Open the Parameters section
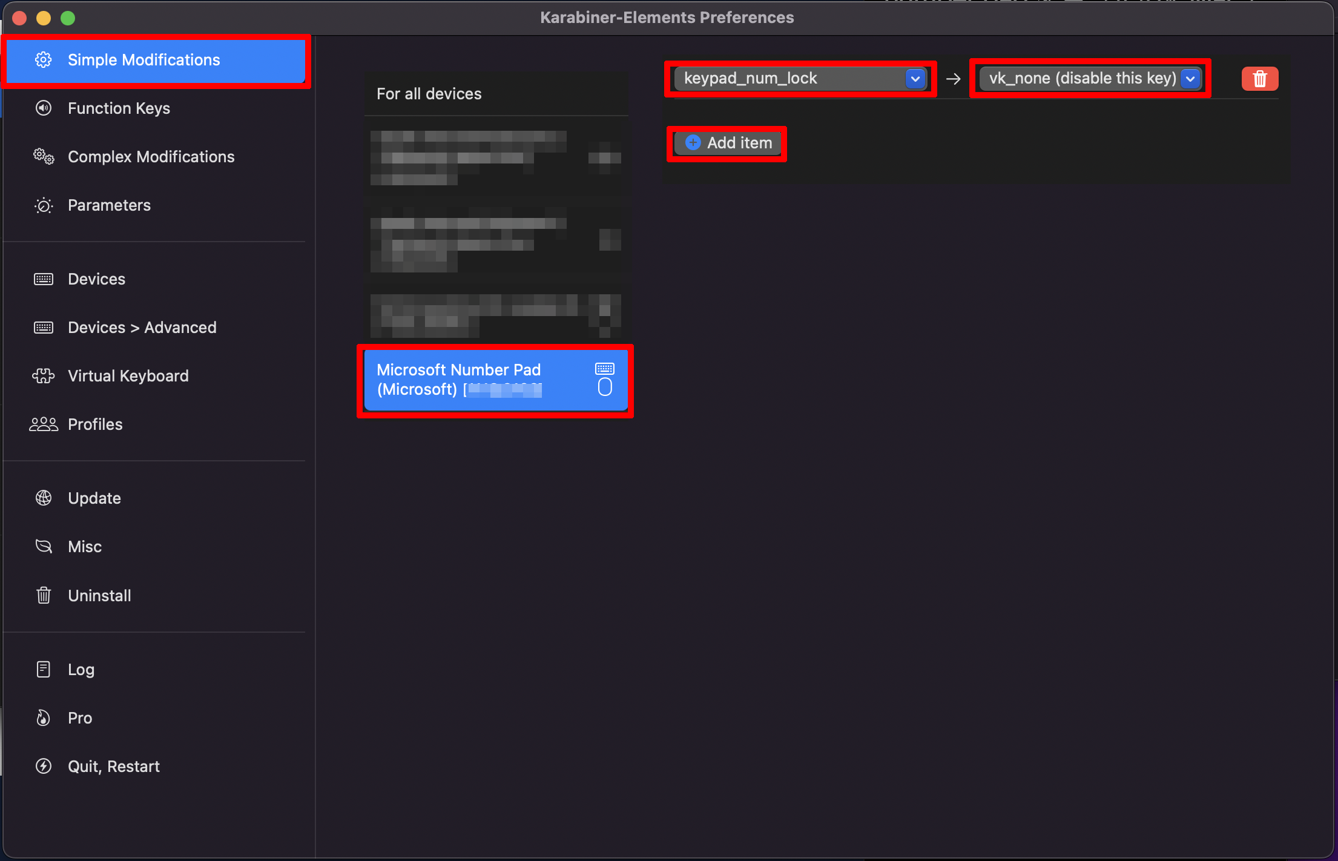 (156, 205)
